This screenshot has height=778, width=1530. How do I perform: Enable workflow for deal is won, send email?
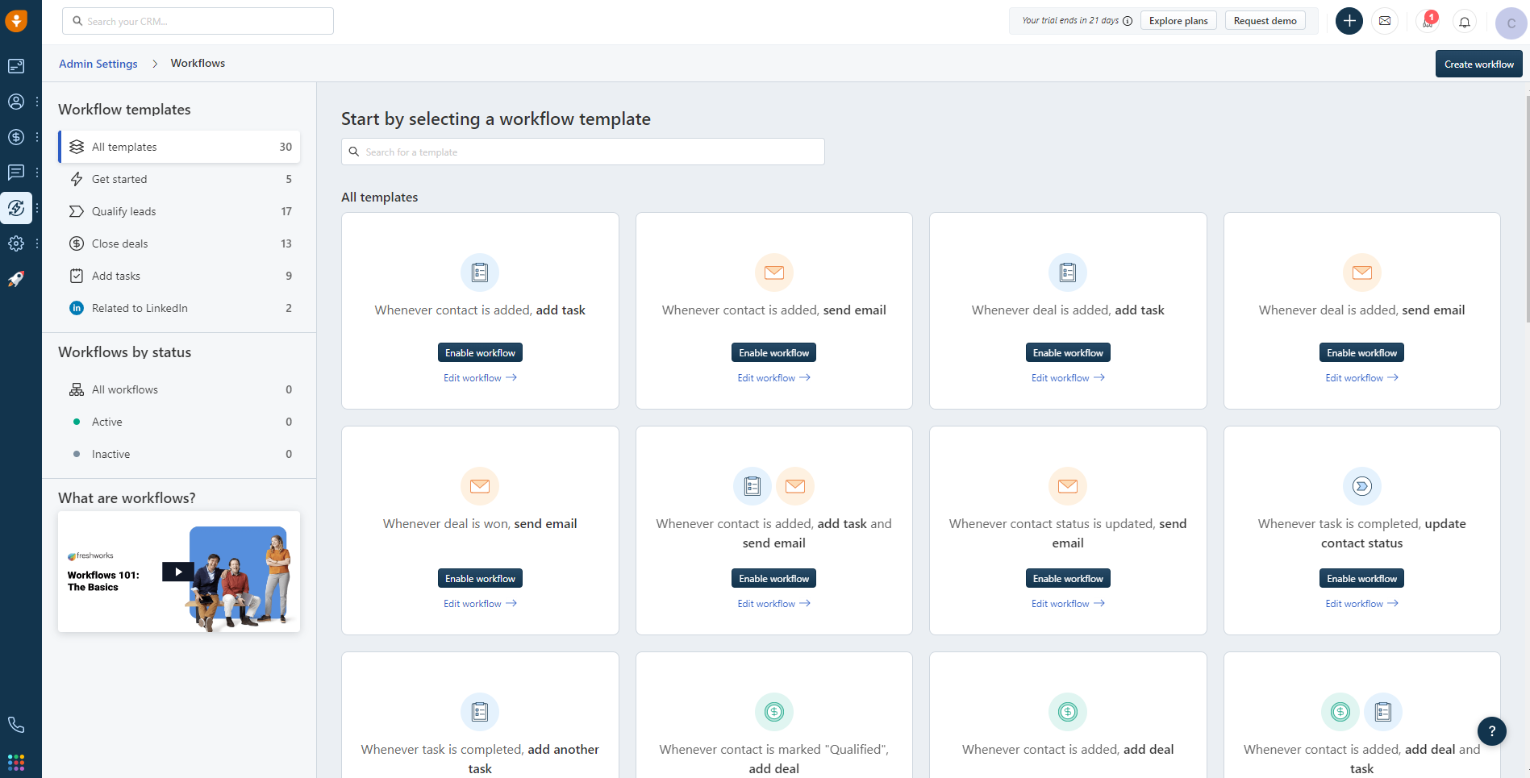pos(480,579)
